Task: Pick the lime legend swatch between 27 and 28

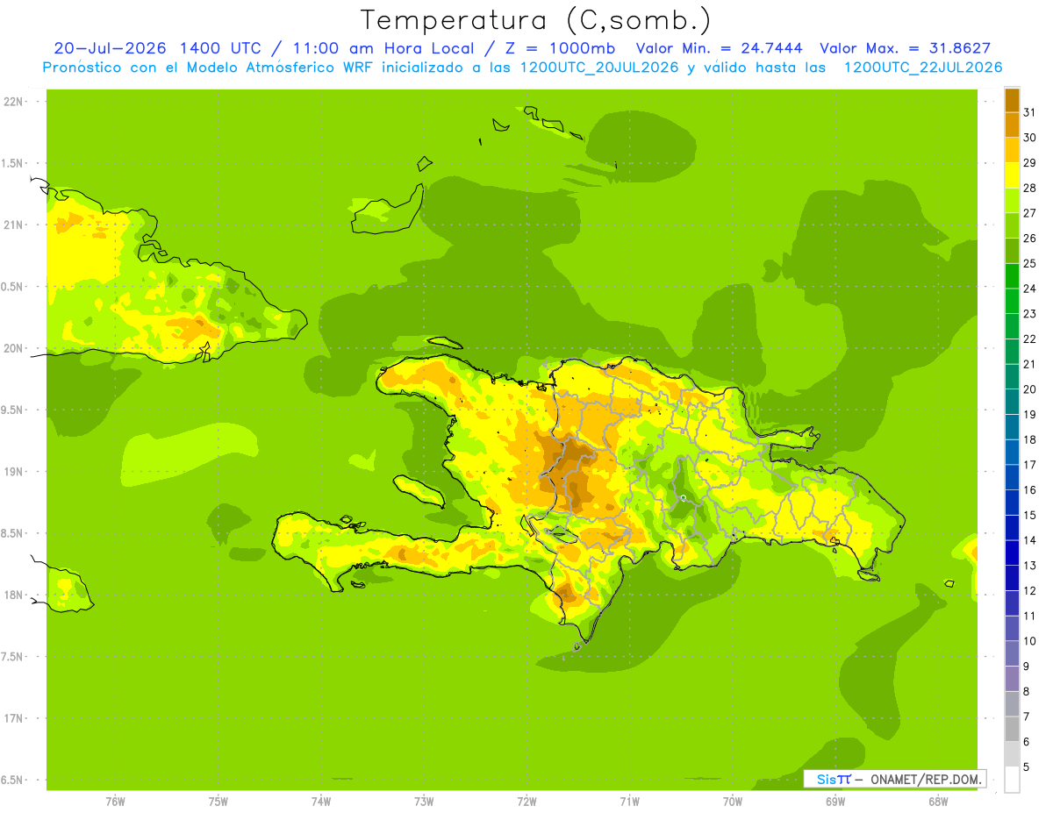Action: [1012, 200]
